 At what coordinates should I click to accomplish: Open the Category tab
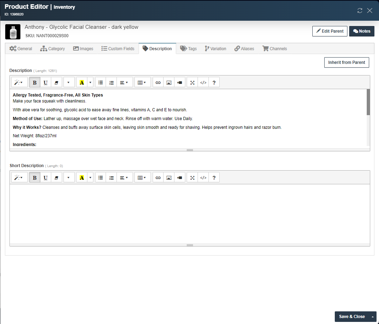pos(53,48)
